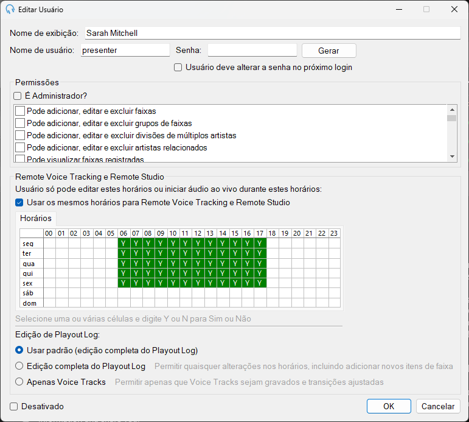469x422 pixels.
Task: Click the headphones app icon in title bar
Action: (10, 9)
